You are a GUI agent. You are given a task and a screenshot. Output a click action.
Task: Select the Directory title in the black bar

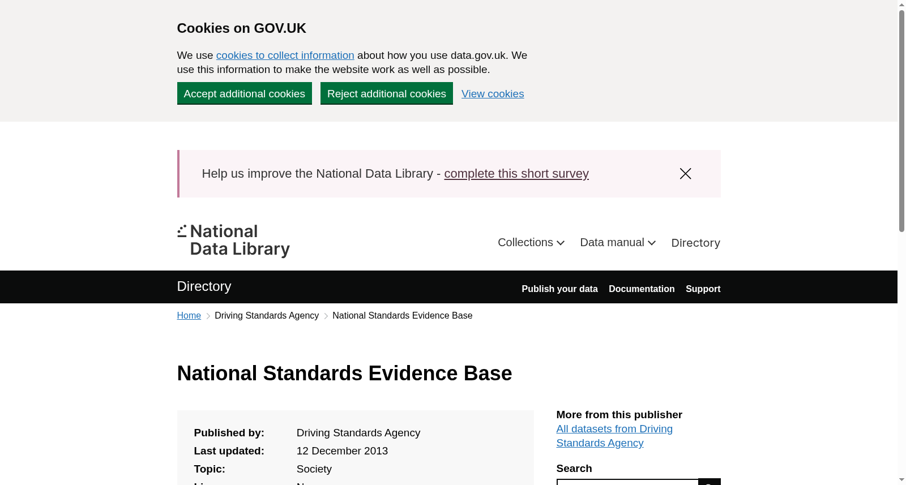click(x=204, y=286)
